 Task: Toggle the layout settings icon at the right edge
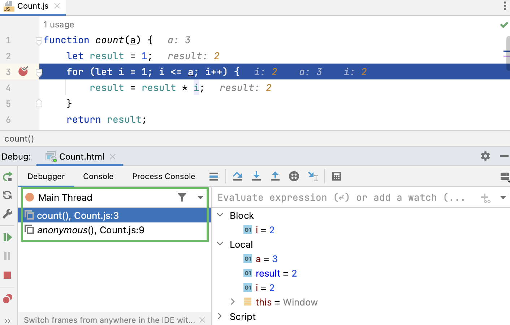click(505, 176)
